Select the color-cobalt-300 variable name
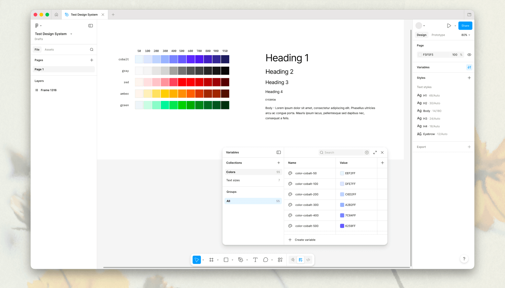This screenshot has width=505, height=288. [307, 205]
